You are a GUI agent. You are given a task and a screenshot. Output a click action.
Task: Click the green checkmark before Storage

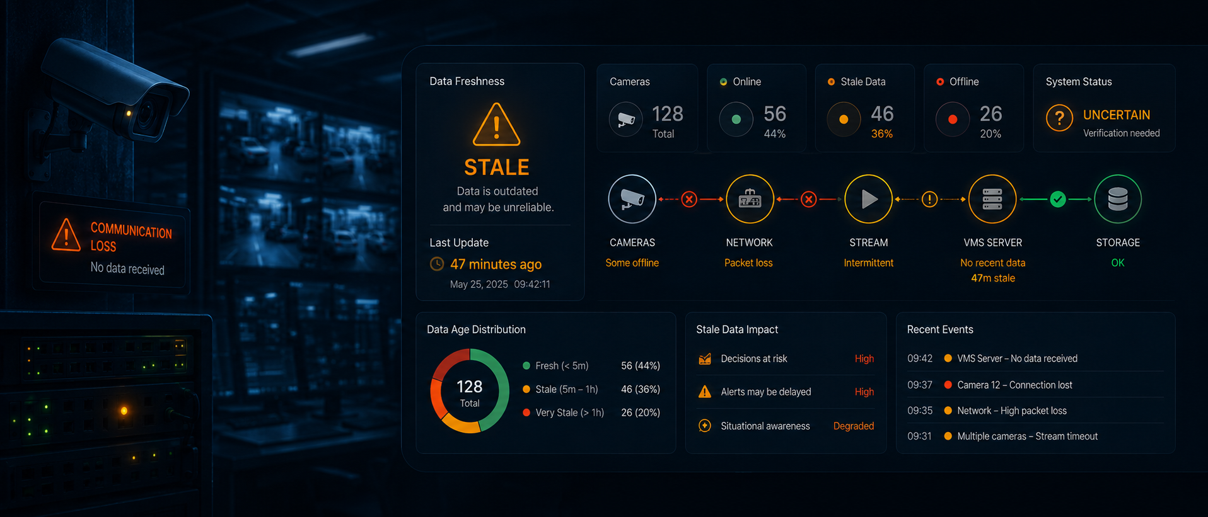pos(1058,200)
